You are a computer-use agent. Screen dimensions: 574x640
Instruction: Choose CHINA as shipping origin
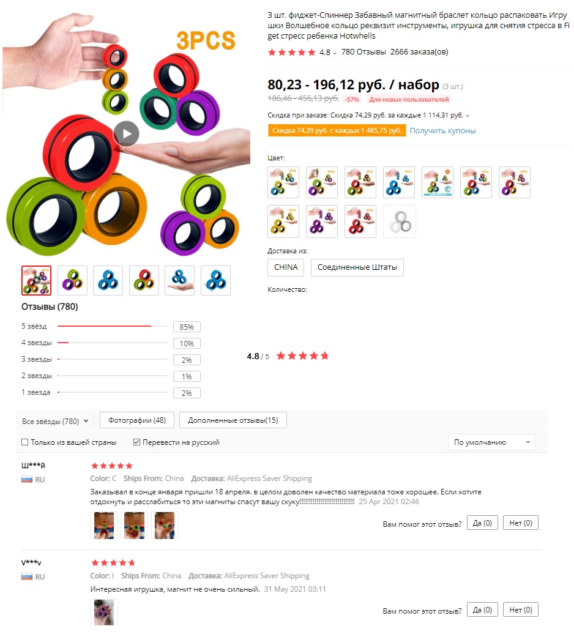click(x=286, y=267)
